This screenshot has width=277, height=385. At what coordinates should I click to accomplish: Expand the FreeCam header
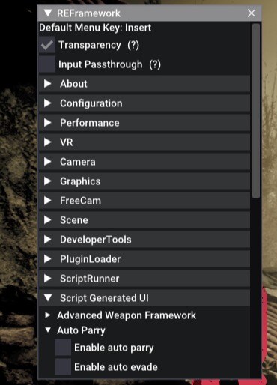pos(144,201)
